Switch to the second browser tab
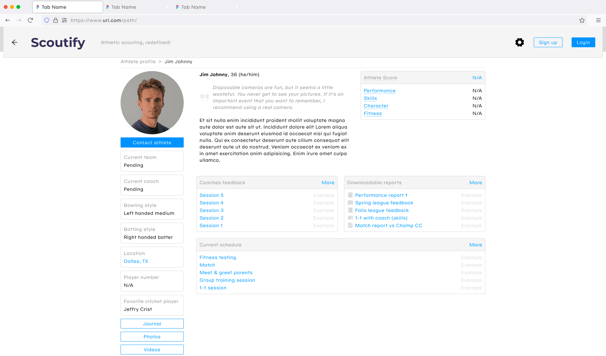The width and height of the screenshot is (606, 356). click(124, 7)
